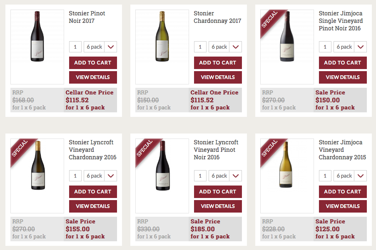Expand pack selector for Lyncroft Vineyard Chardonnay 2016

[x=100, y=176]
